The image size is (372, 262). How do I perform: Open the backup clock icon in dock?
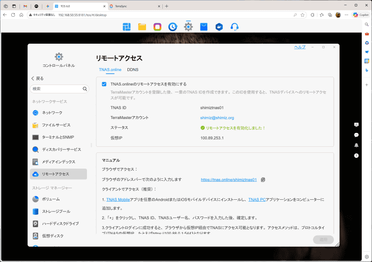pyautogui.click(x=173, y=27)
